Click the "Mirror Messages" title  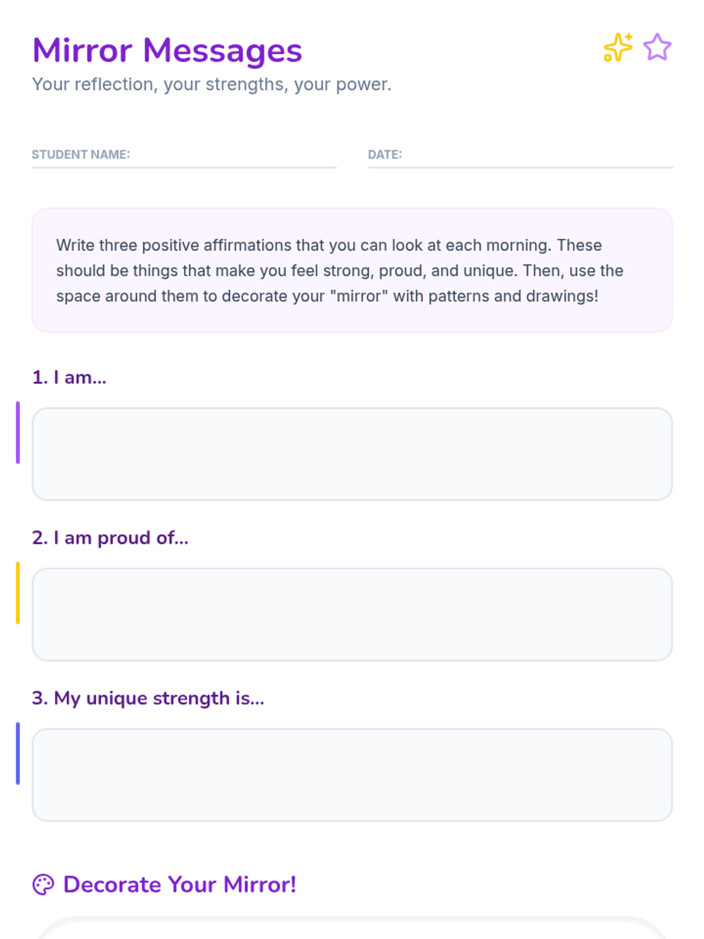(x=167, y=50)
